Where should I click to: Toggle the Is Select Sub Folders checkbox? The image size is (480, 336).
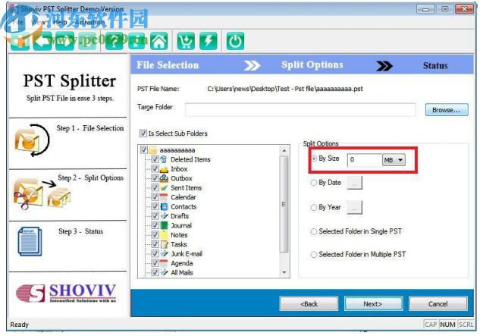tap(143, 133)
